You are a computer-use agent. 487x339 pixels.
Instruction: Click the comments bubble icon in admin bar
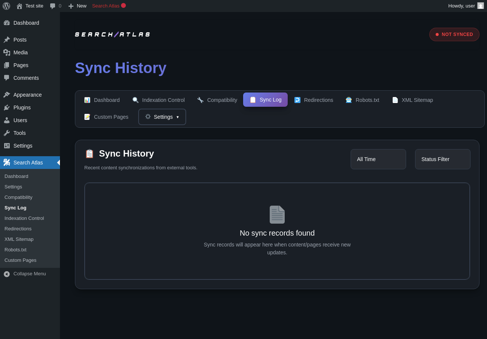coord(53,6)
